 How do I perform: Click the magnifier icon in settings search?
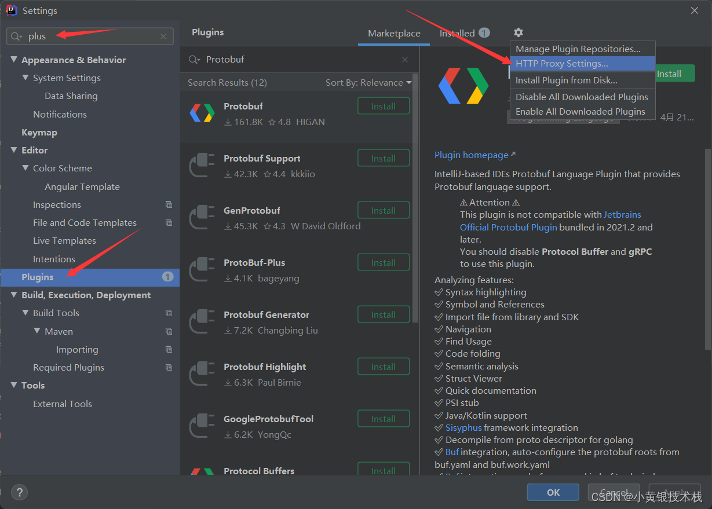click(17, 36)
